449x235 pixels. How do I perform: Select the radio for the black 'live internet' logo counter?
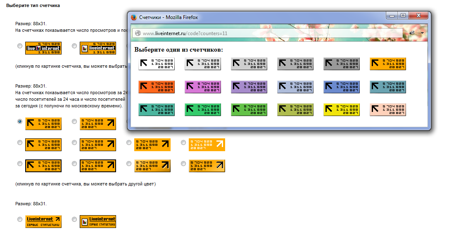(x=20, y=46)
